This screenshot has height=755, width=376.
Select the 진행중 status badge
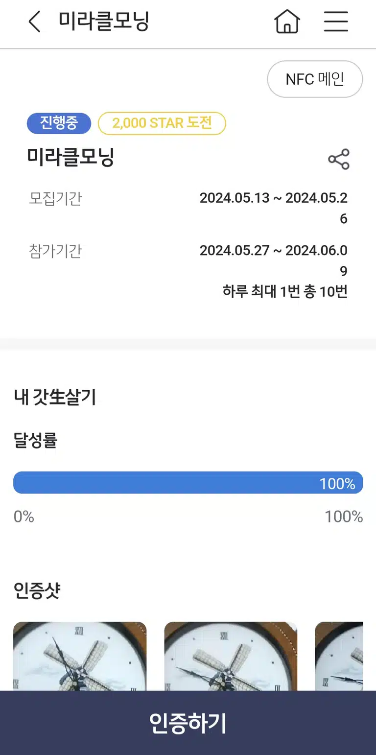(x=59, y=123)
